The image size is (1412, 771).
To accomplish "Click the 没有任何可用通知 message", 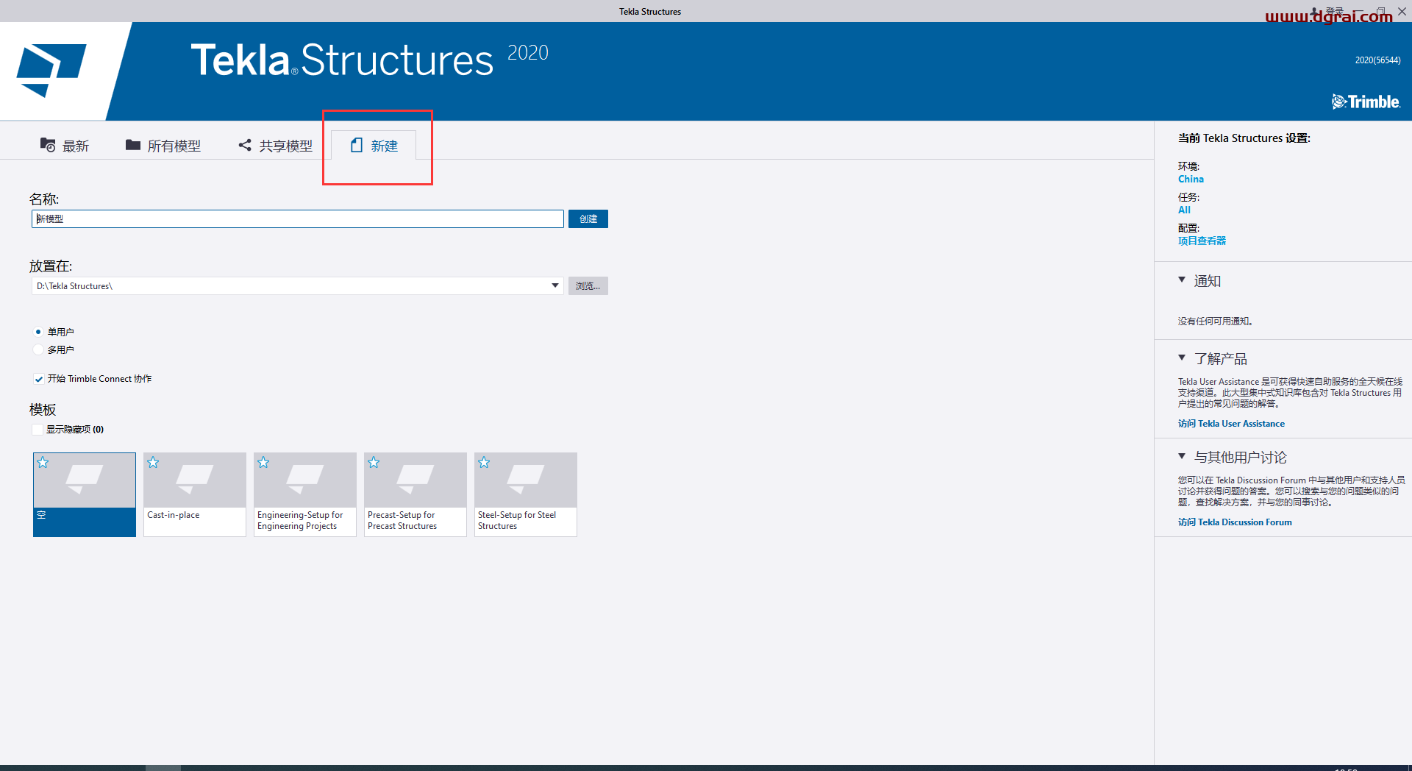I will tap(1216, 321).
